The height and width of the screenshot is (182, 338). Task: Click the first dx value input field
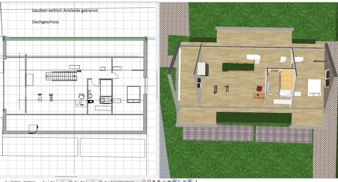tap(62, 181)
